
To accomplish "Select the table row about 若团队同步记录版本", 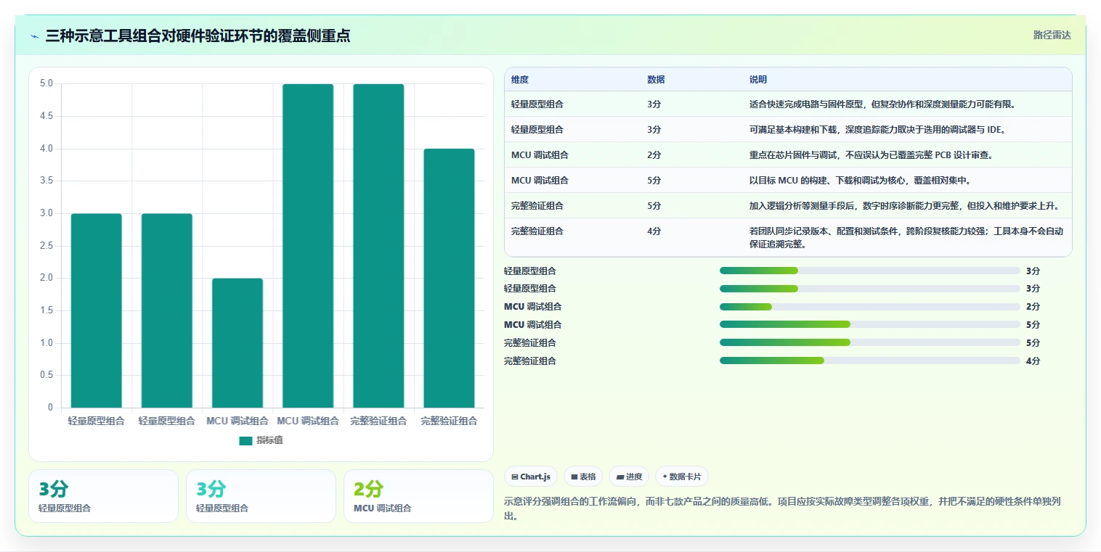I will pos(788,237).
